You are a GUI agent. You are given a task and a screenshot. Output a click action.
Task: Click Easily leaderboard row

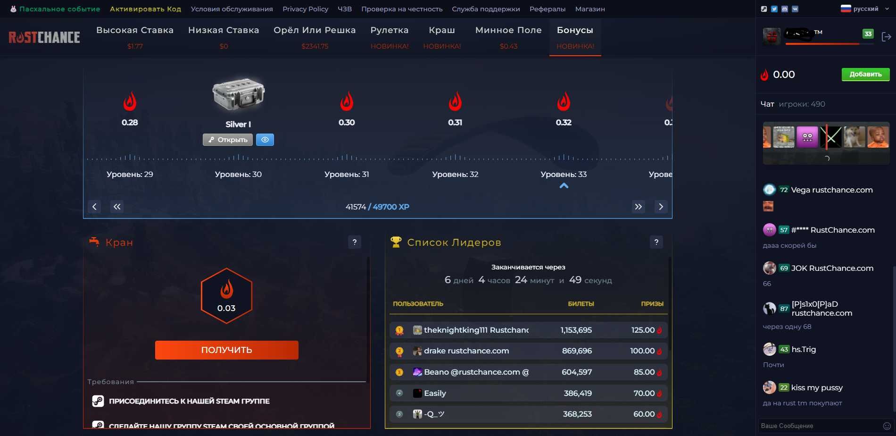tap(528, 393)
